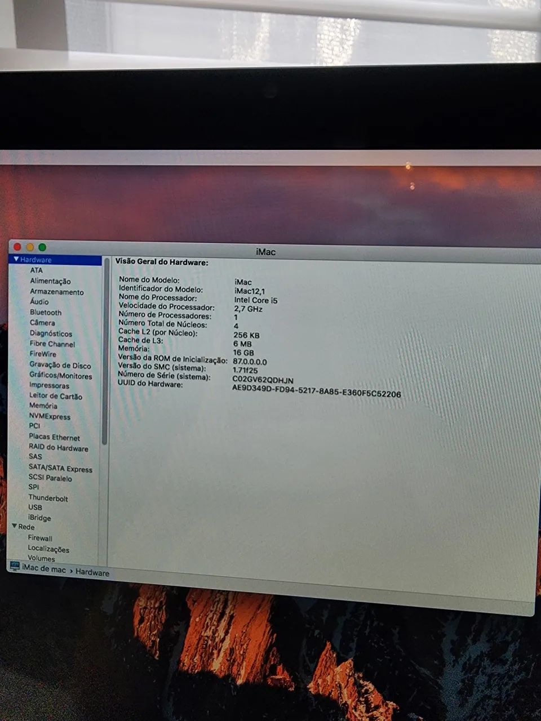Select Firewall under Rede
Viewport: 541px width, 721px height.
tap(40, 538)
